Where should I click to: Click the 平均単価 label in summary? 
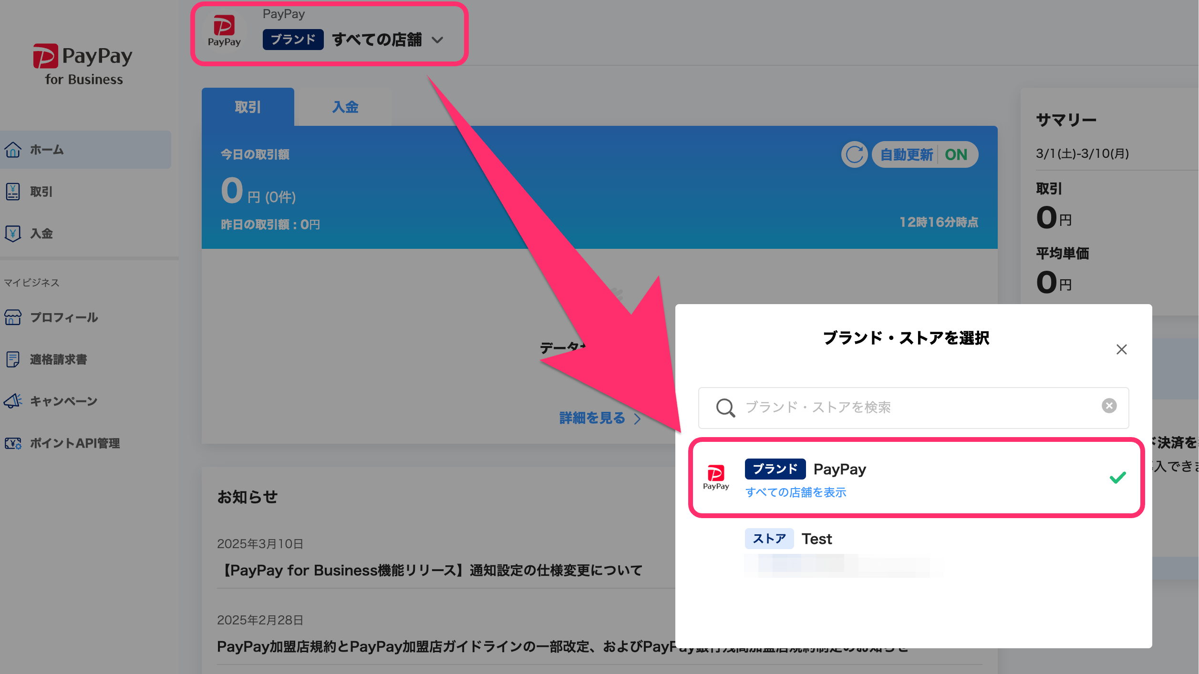(x=1062, y=253)
